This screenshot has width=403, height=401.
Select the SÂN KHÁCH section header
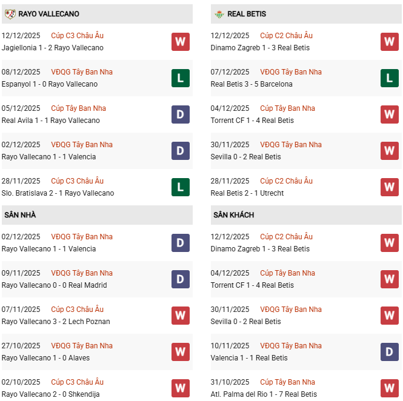pyautogui.click(x=233, y=215)
